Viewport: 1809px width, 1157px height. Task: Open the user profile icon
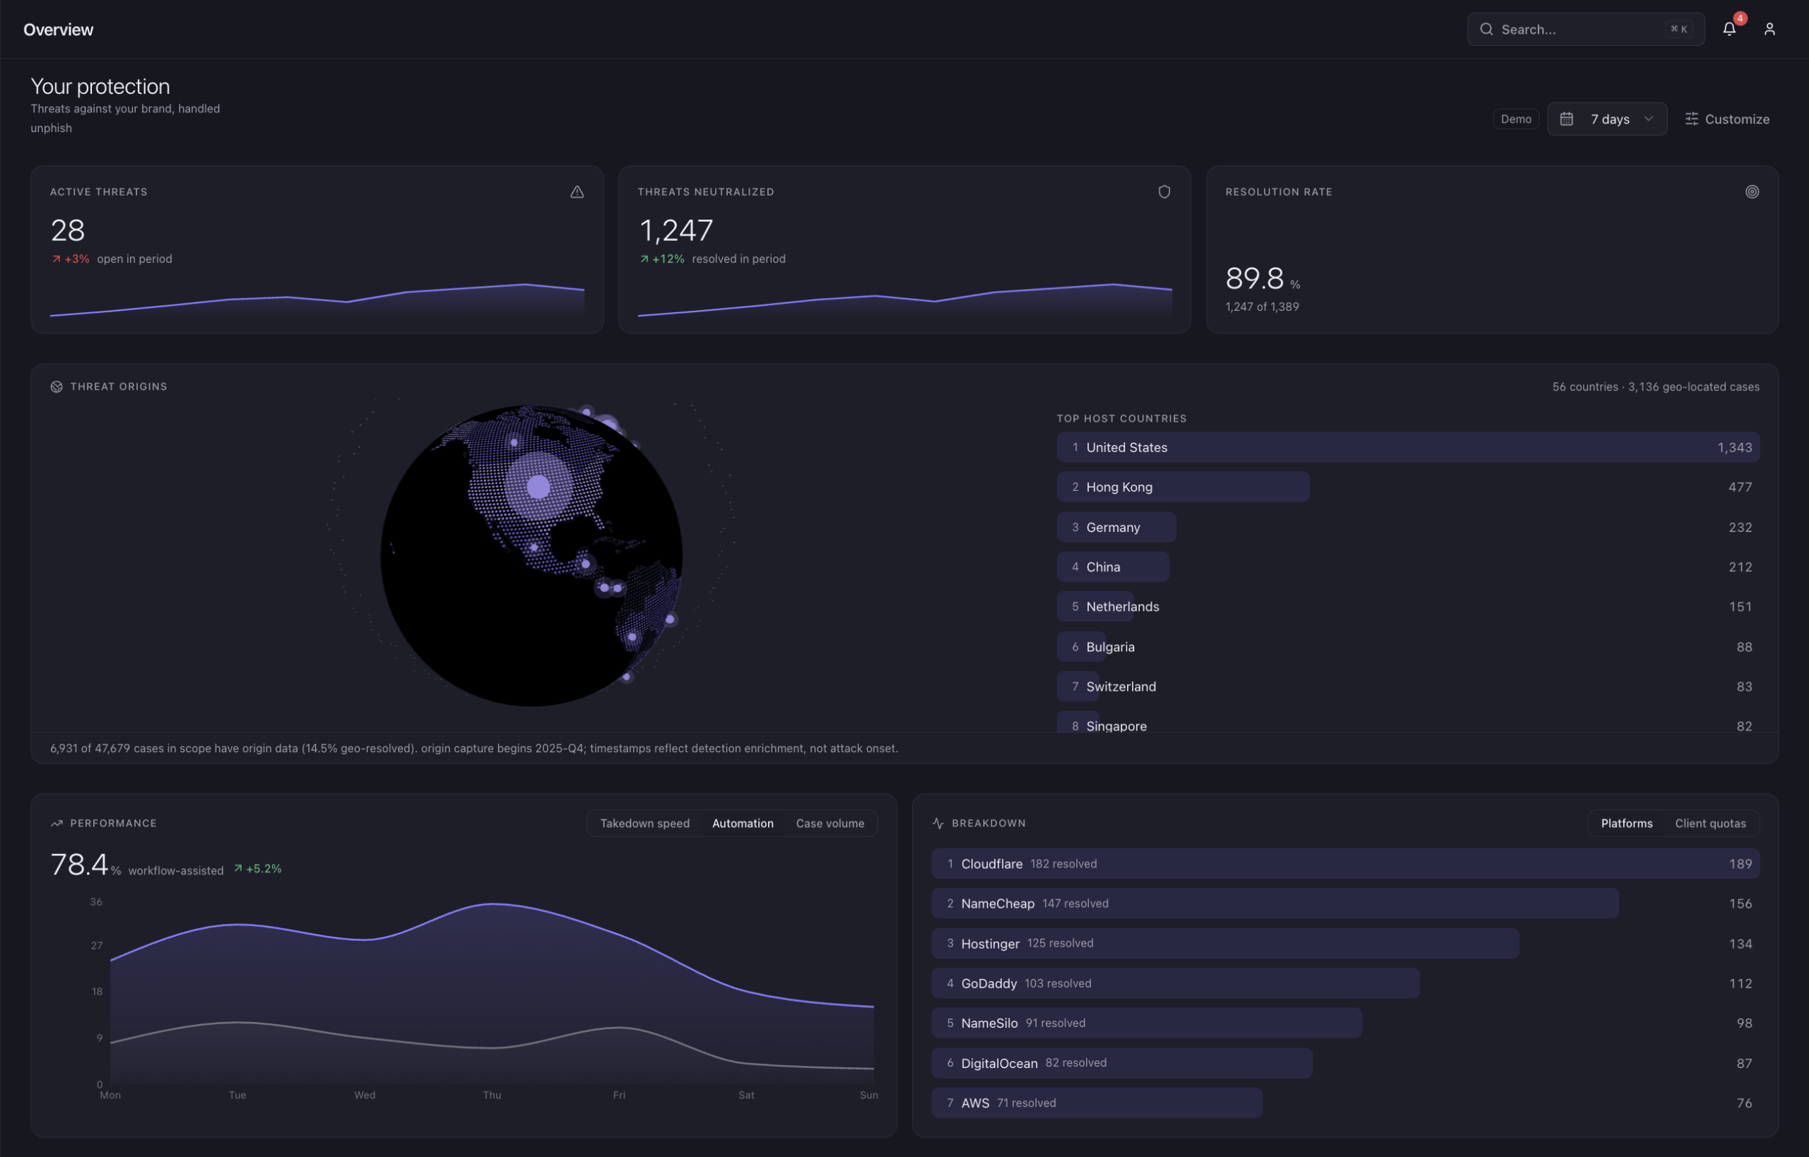pos(1769,29)
